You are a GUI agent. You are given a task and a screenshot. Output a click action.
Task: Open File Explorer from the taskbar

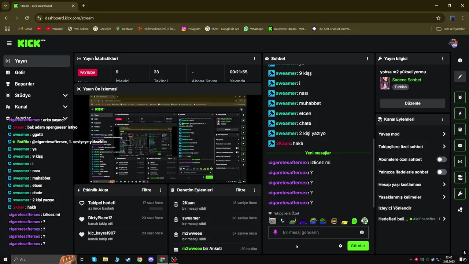[105, 260]
